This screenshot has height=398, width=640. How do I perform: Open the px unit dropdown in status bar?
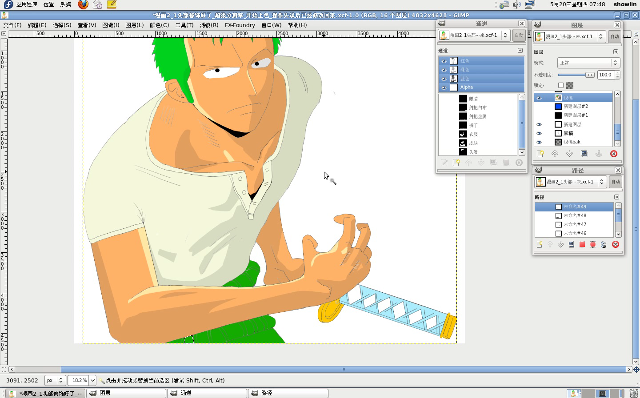pos(55,380)
